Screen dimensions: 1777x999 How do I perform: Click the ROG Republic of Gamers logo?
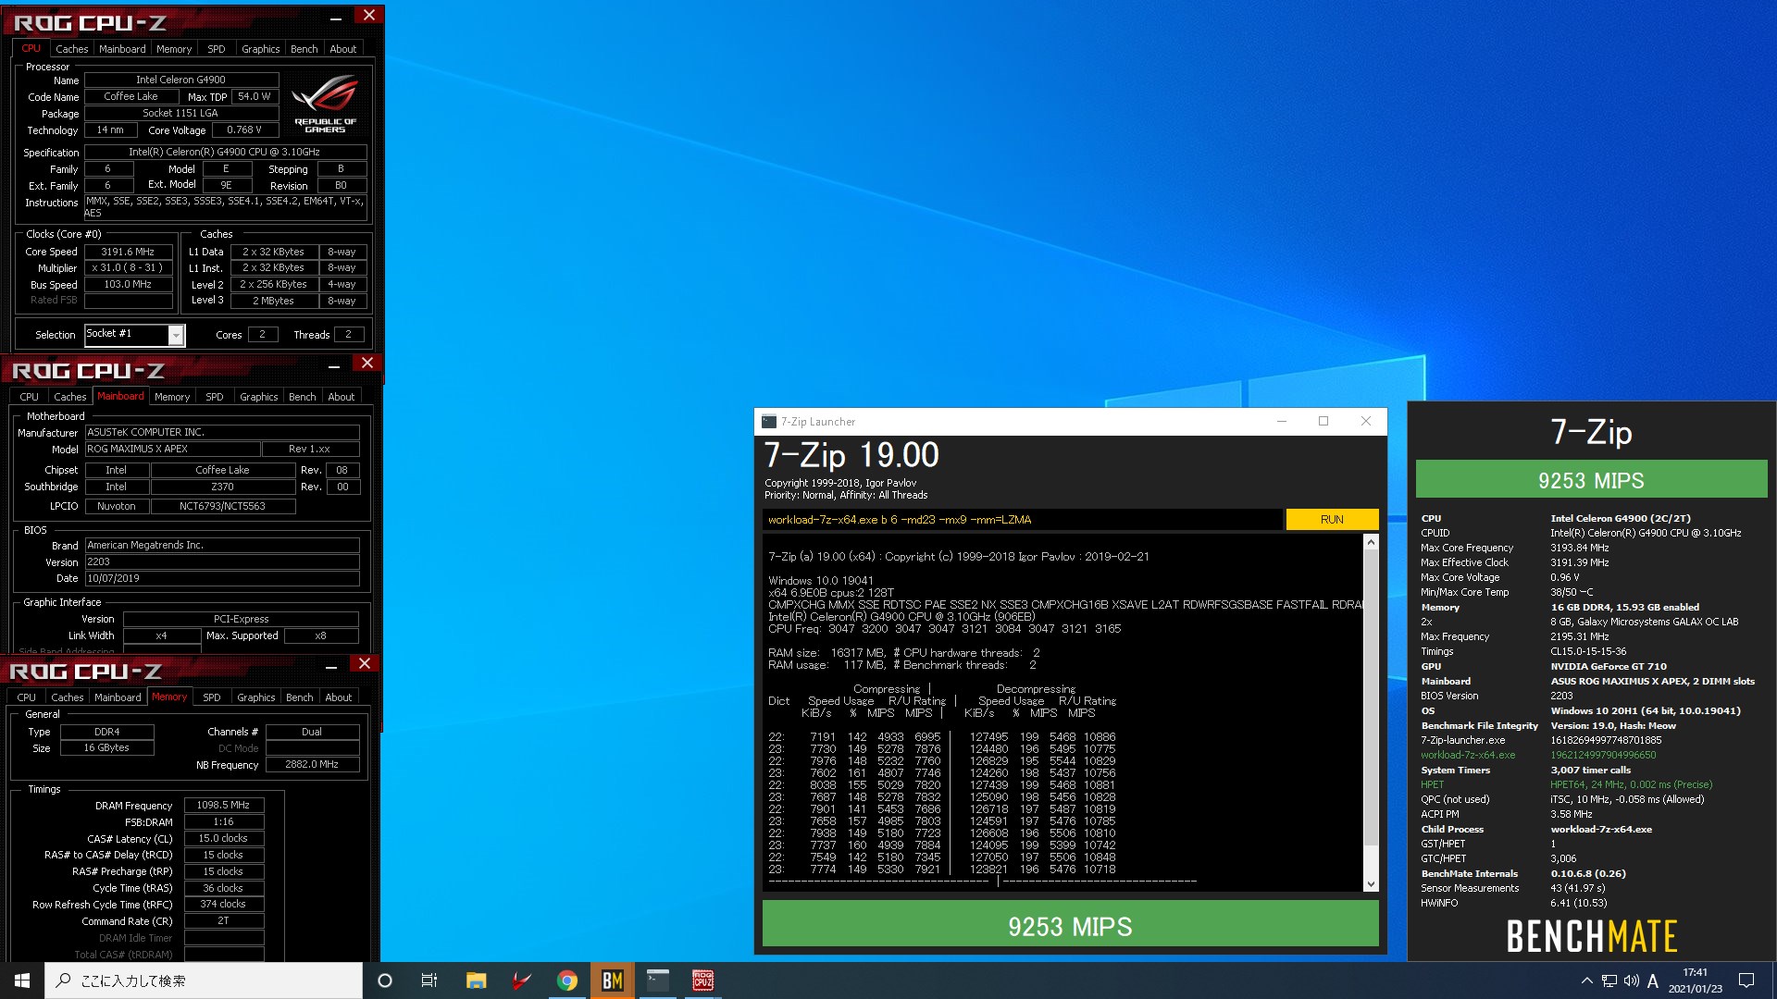pos(325,104)
